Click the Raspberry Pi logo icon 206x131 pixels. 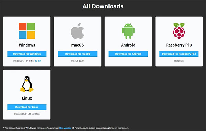coord(179,31)
